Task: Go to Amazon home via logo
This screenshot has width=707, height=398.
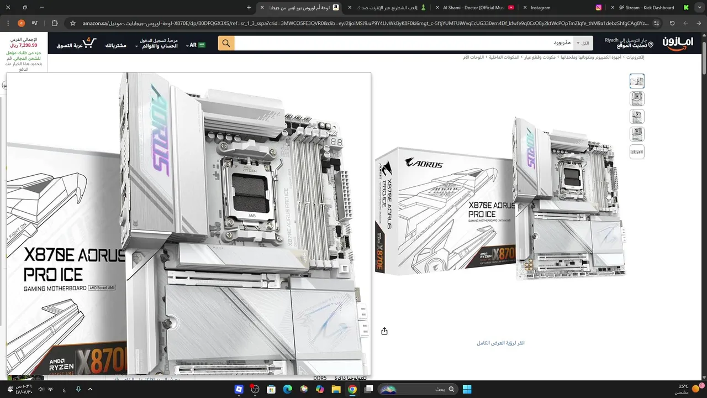Action: click(x=677, y=43)
